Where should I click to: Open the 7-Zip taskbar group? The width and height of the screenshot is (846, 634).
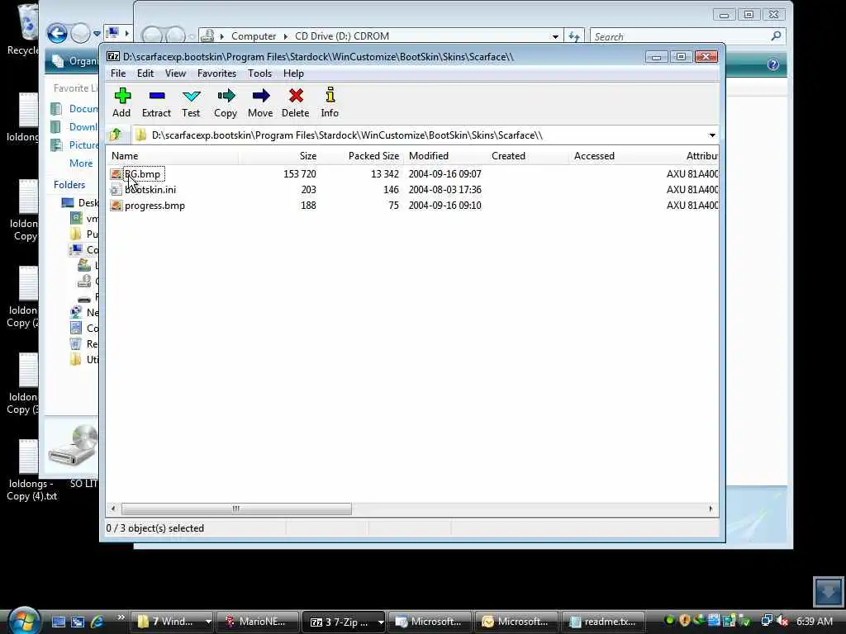(343, 622)
